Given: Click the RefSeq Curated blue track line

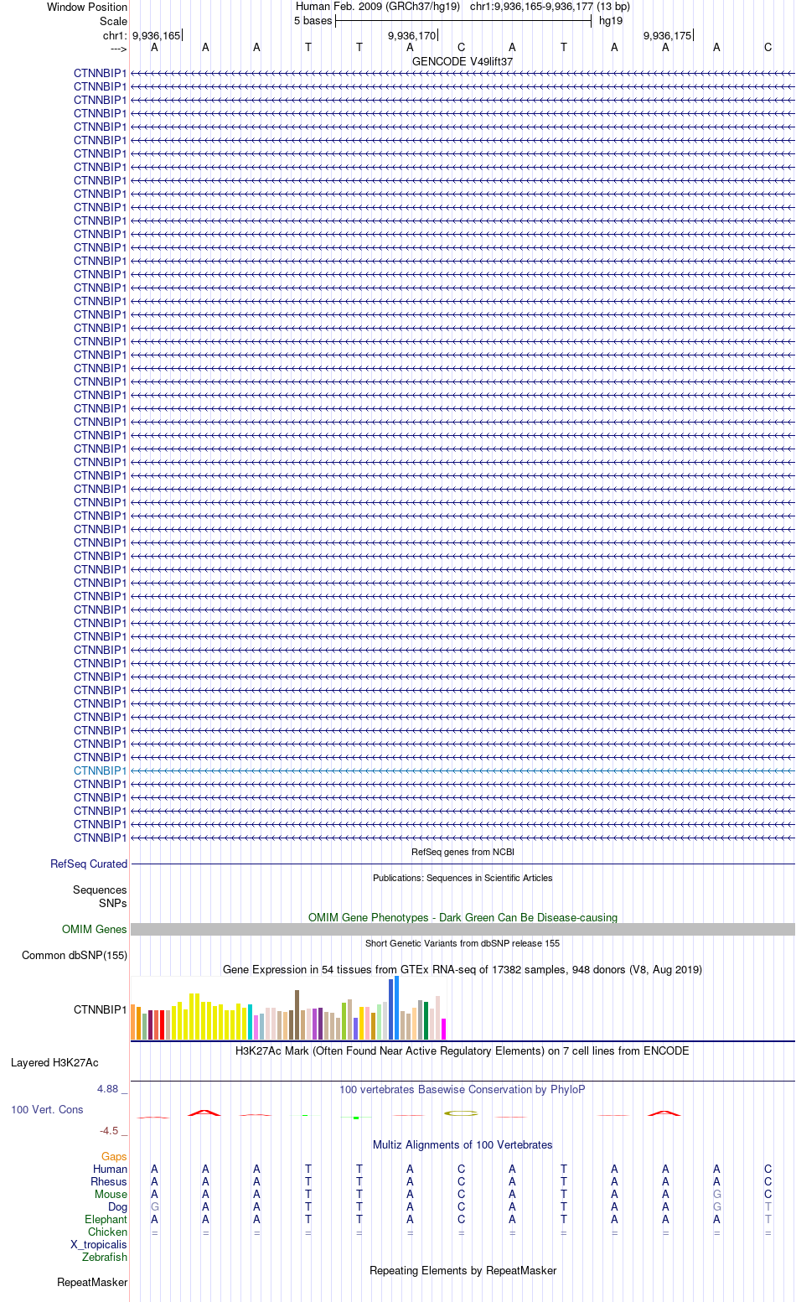Looking at the screenshot, I should pyautogui.click(x=463, y=864).
